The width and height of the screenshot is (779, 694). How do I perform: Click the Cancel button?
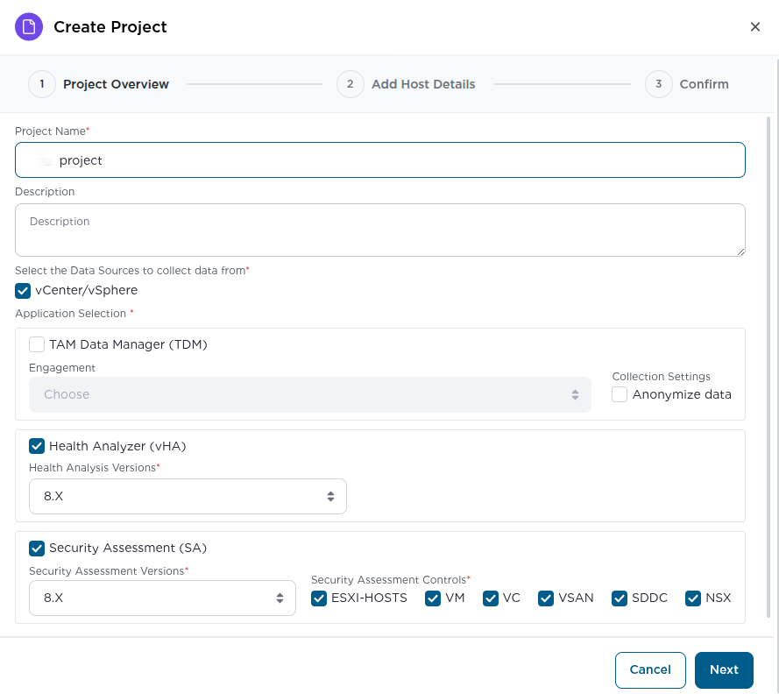(x=650, y=669)
